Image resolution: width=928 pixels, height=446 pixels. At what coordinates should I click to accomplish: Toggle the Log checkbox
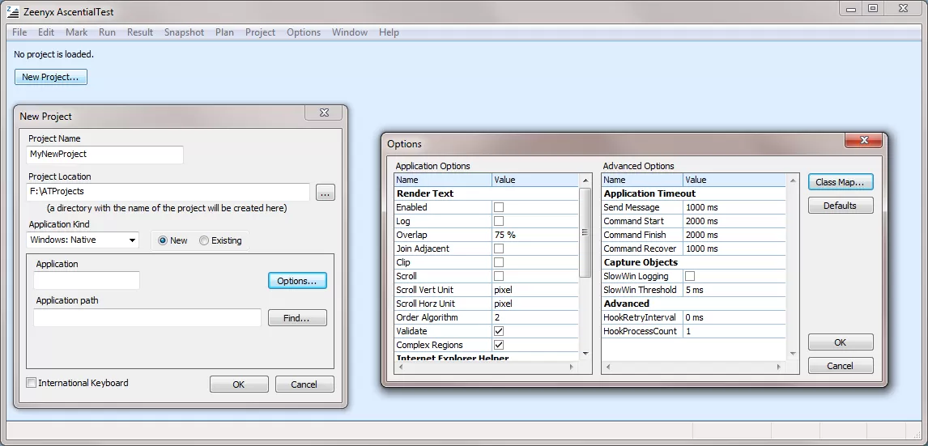click(499, 221)
